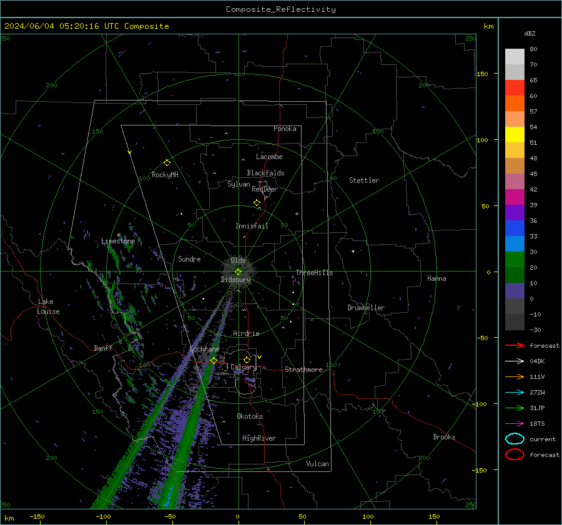
Task: Click the Calgary city label
Action: coord(244,367)
